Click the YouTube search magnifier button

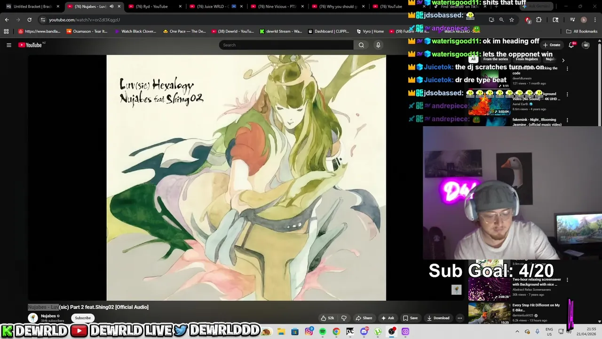point(361,45)
